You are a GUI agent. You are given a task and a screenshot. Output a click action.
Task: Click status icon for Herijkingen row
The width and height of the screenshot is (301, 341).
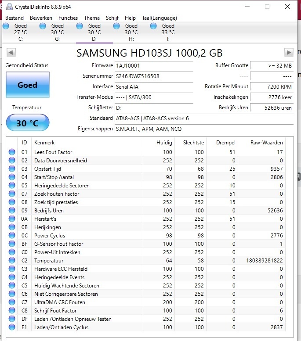pyautogui.click(x=12, y=227)
